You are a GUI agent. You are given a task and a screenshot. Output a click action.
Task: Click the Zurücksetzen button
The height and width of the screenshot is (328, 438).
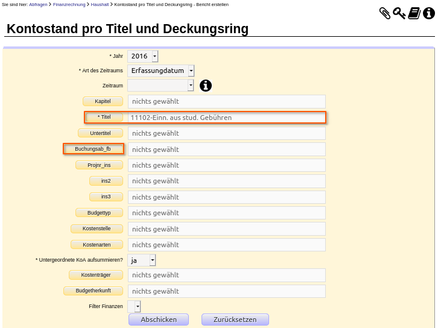pos(235,320)
